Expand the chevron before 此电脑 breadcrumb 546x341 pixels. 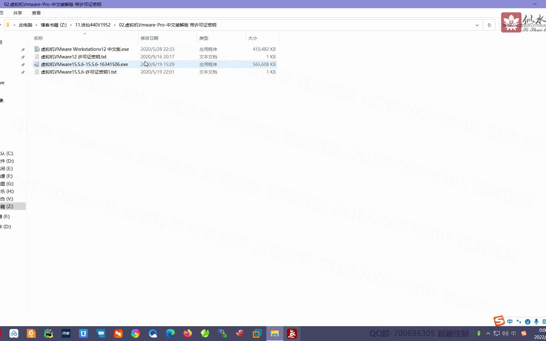pyautogui.click(x=15, y=25)
